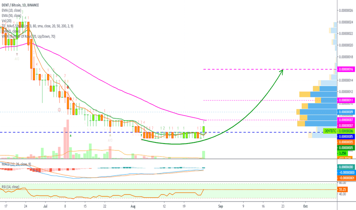Click the 40.00 level on RSI scale

[342, 194]
